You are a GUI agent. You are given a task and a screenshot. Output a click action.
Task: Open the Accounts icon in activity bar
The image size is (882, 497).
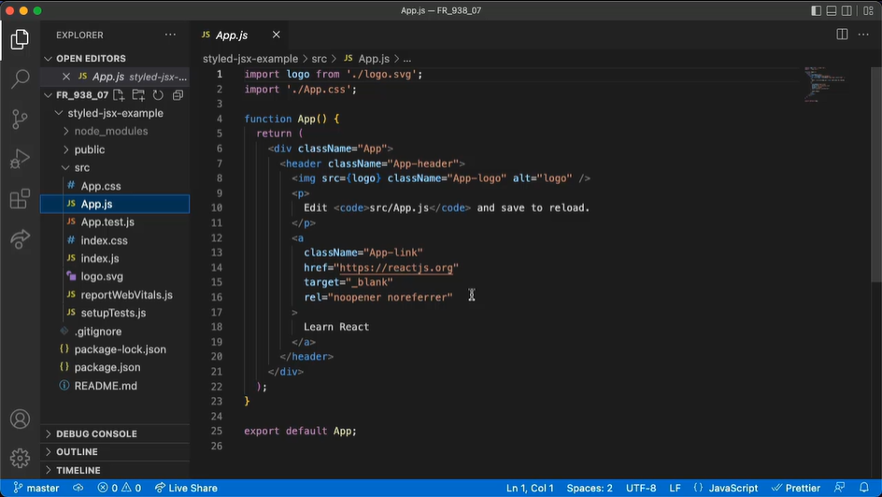20,419
